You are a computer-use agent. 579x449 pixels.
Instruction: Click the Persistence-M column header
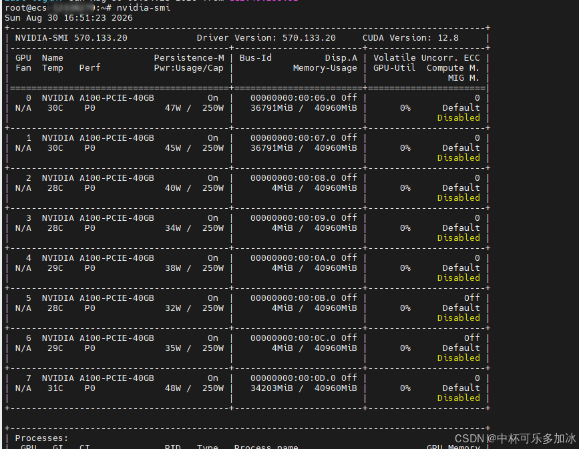pyautogui.click(x=189, y=57)
